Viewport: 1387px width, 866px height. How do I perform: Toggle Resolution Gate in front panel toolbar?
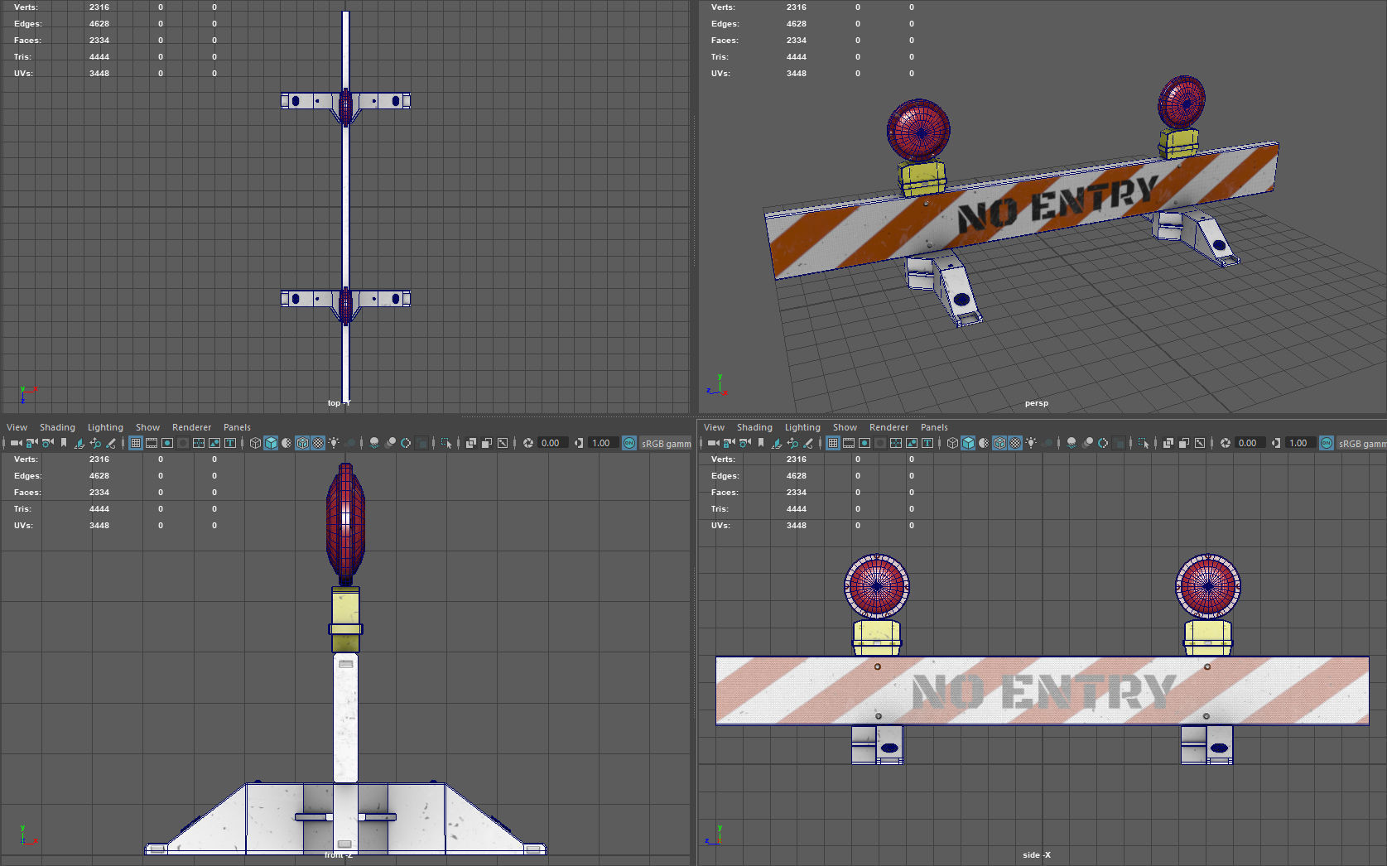(167, 443)
